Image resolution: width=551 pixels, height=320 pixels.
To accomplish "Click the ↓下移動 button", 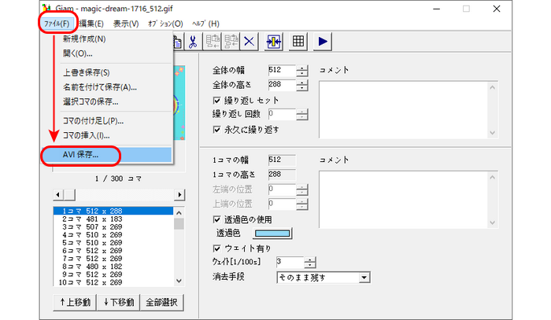I will (118, 302).
